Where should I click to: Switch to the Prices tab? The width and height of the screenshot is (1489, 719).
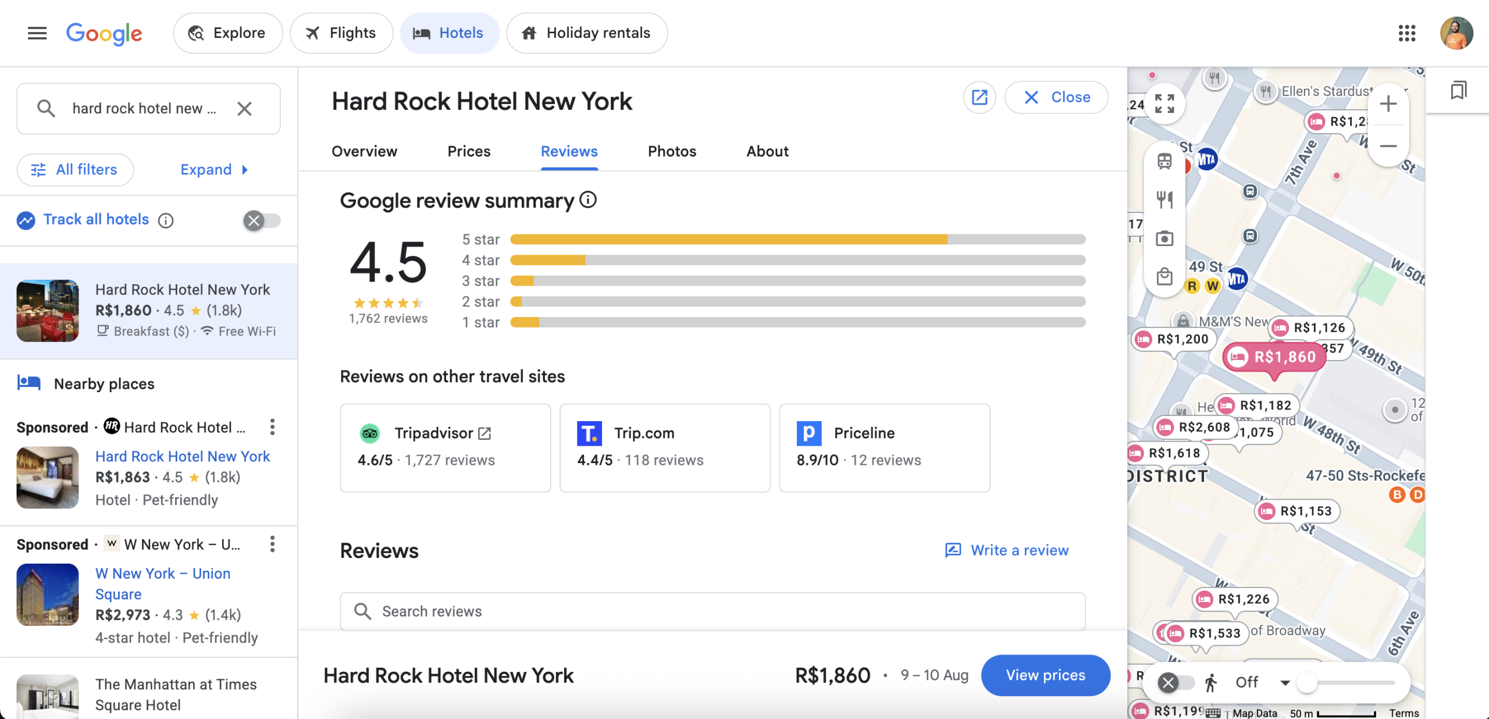click(469, 151)
